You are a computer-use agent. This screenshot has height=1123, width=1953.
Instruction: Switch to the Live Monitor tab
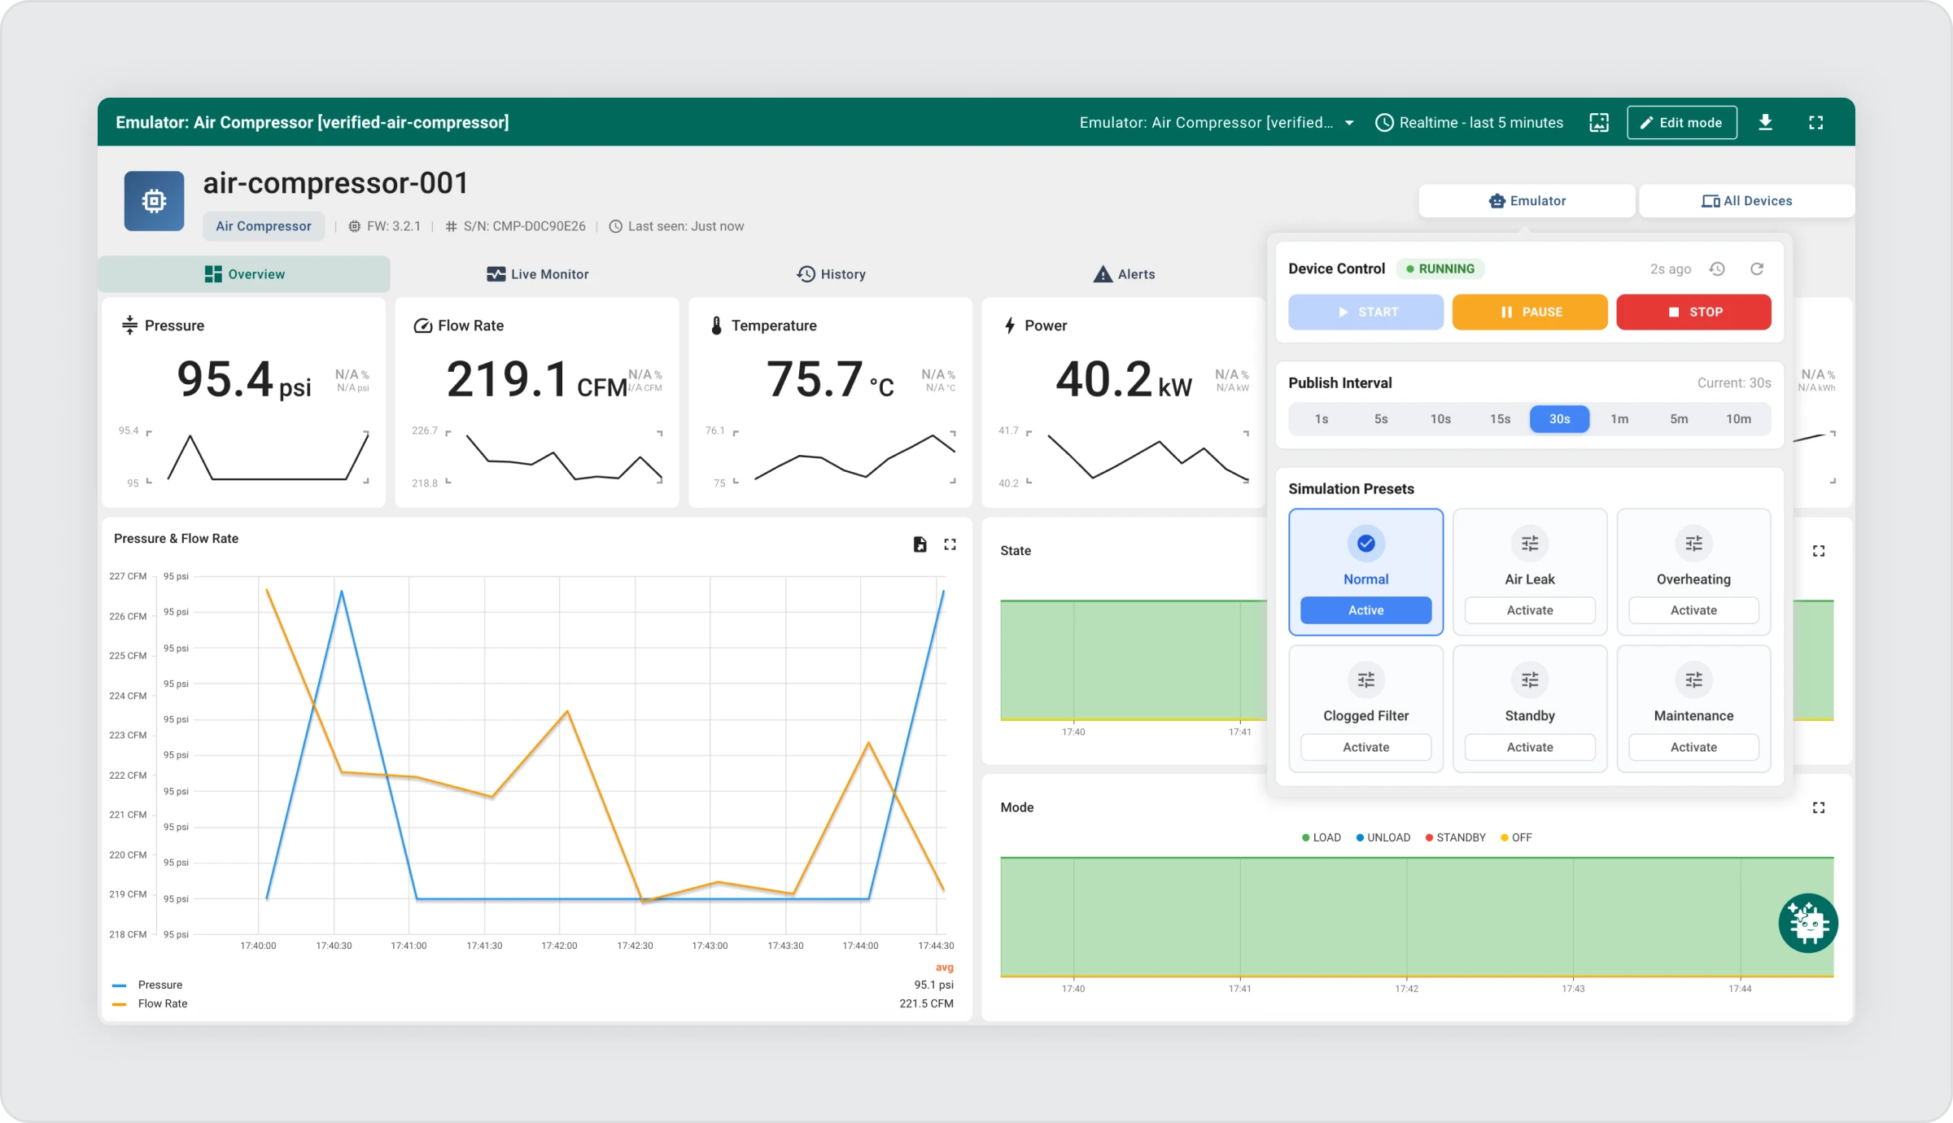pyautogui.click(x=537, y=274)
